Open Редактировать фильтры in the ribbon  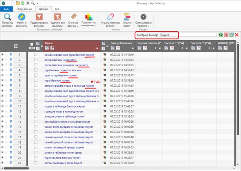click(39, 20)
